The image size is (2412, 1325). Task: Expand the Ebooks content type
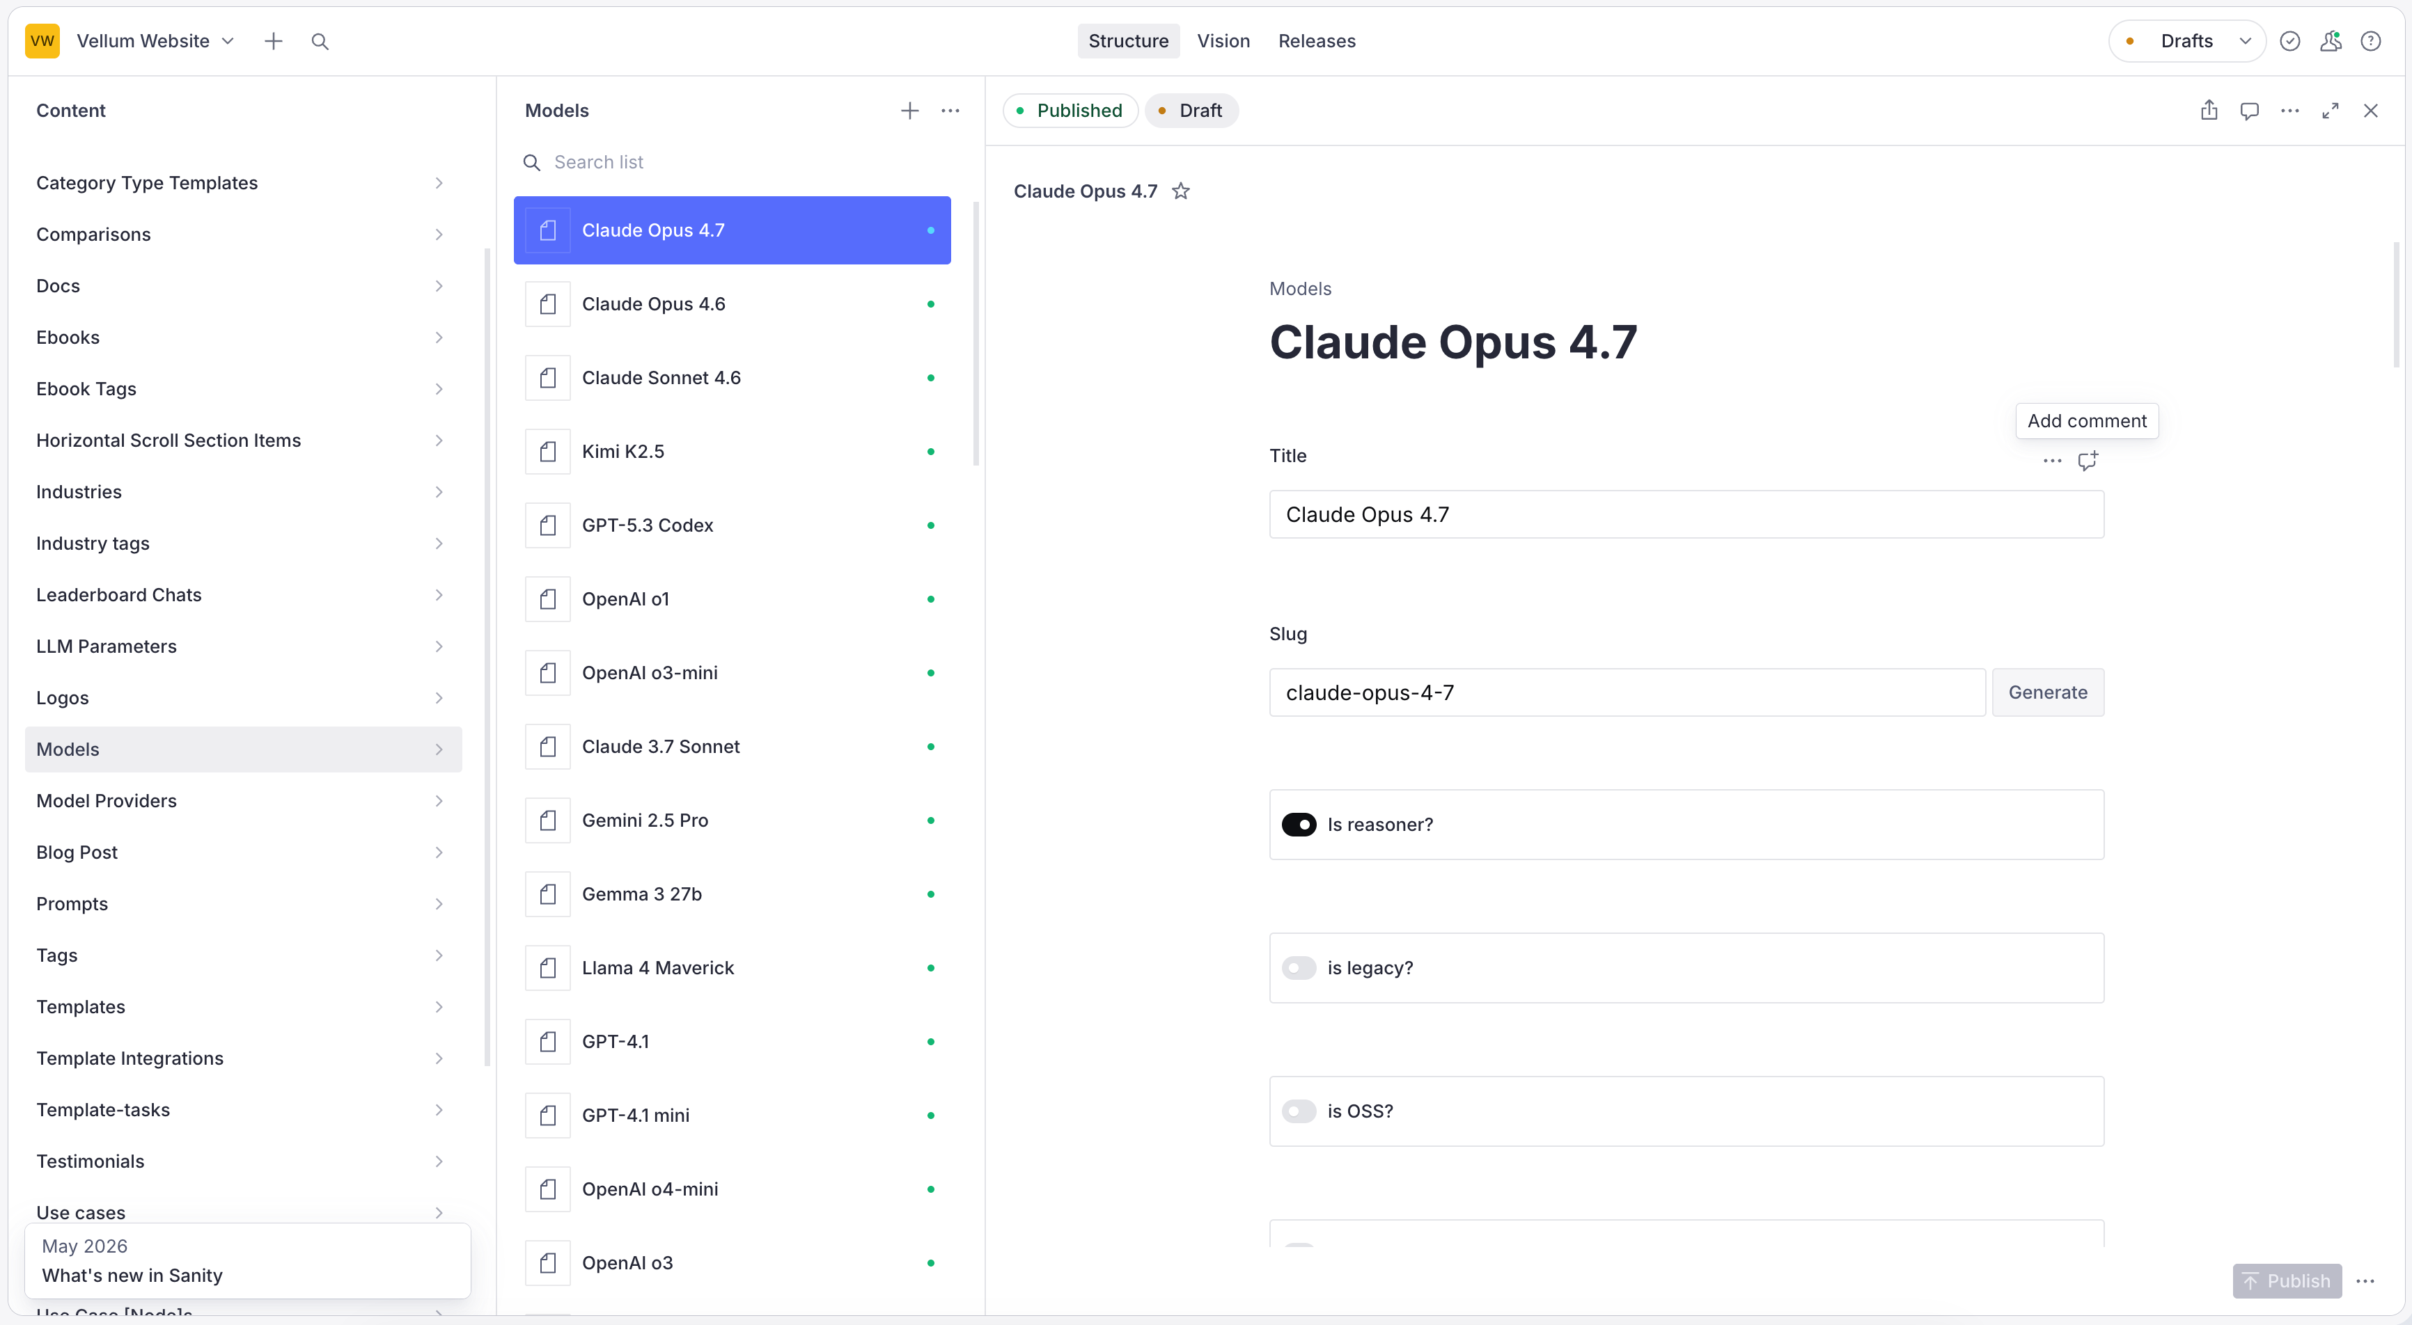pos(244,338)
